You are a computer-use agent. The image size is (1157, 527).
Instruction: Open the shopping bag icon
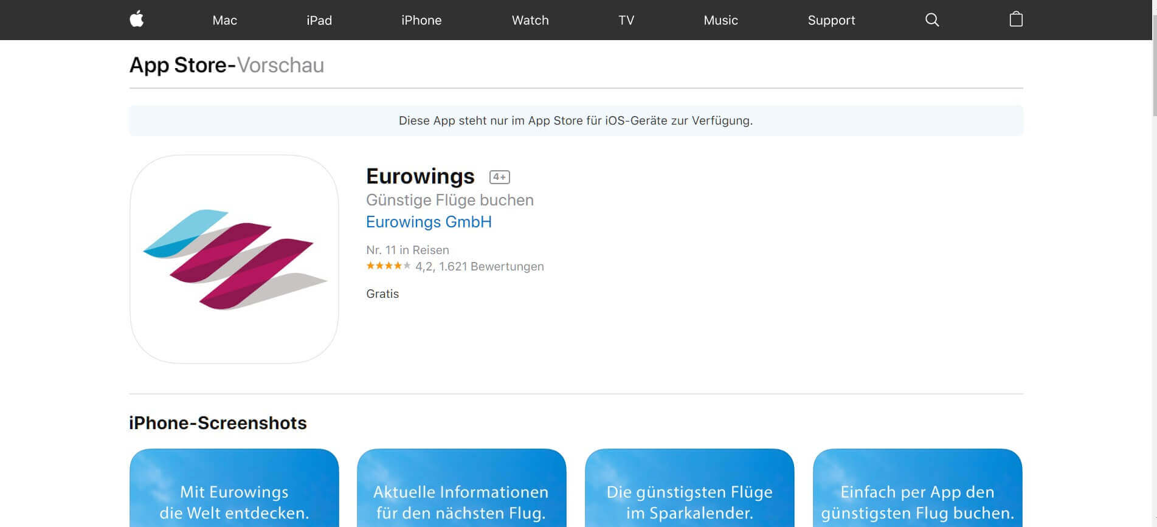(1016, 19)
